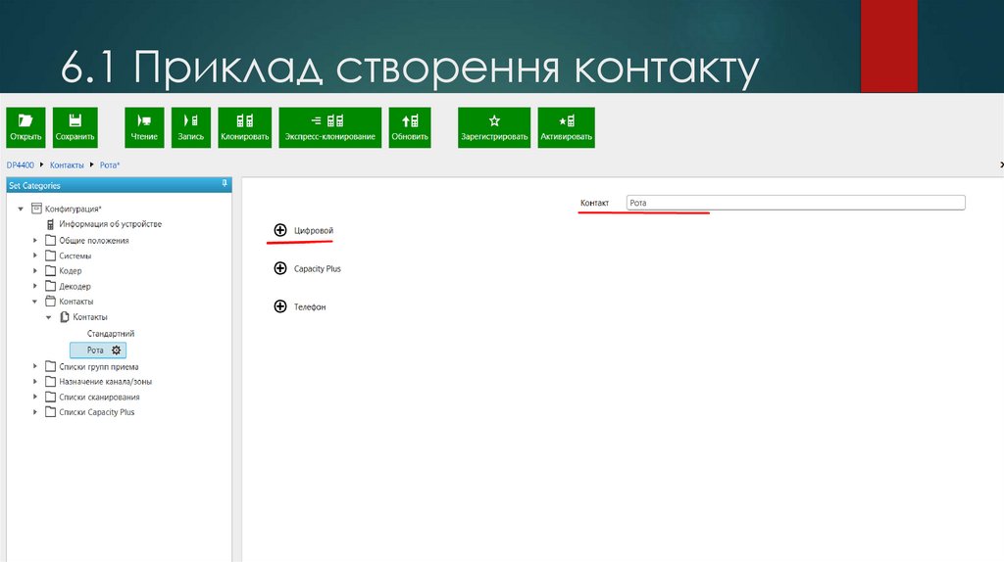The width and height of the screenshot is (1004, 562).
Task: Click the Цифровой label text
Action: pos(314,230)
